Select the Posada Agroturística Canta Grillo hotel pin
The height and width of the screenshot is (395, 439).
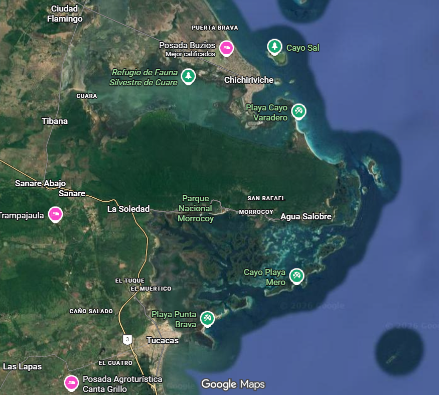tap(71, 382)
